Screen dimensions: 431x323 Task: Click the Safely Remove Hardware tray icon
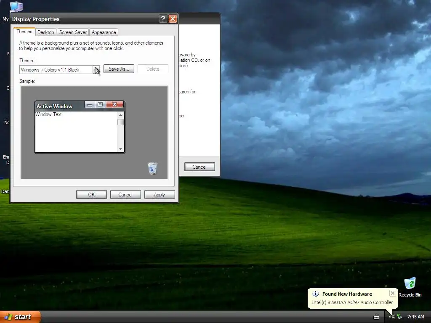399,317
